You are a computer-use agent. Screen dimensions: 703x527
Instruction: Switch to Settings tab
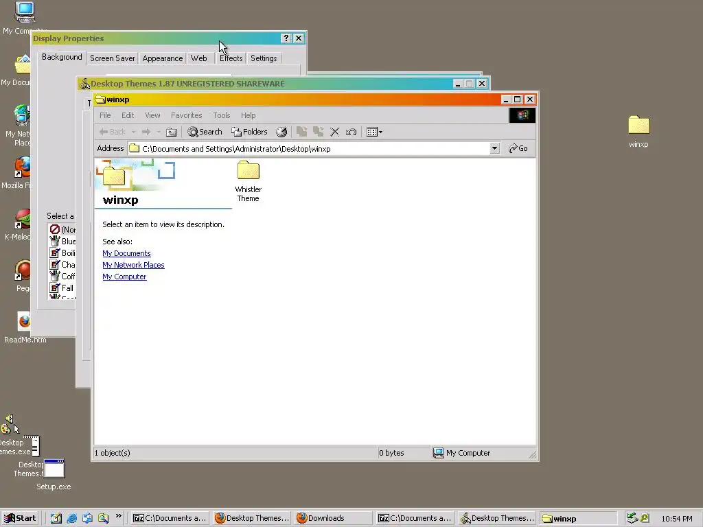click(x=264, y=58)
